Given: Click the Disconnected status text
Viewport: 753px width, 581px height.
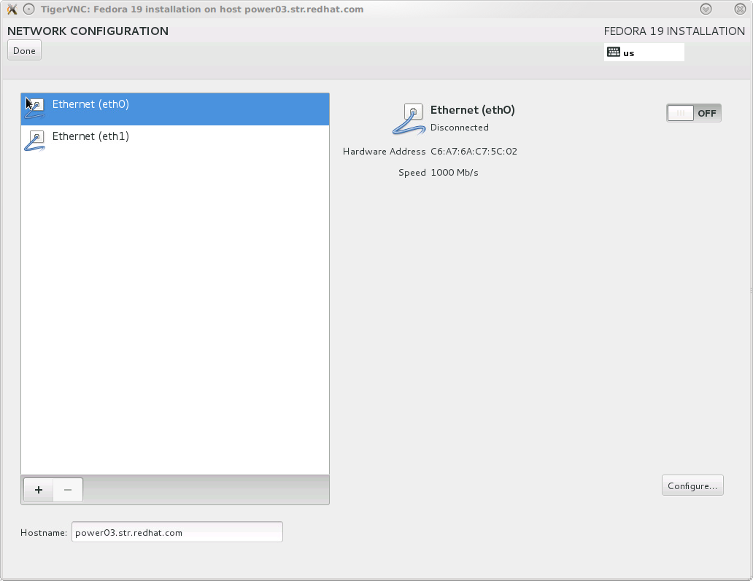Looking at the screenshot, I should [459, 127].
